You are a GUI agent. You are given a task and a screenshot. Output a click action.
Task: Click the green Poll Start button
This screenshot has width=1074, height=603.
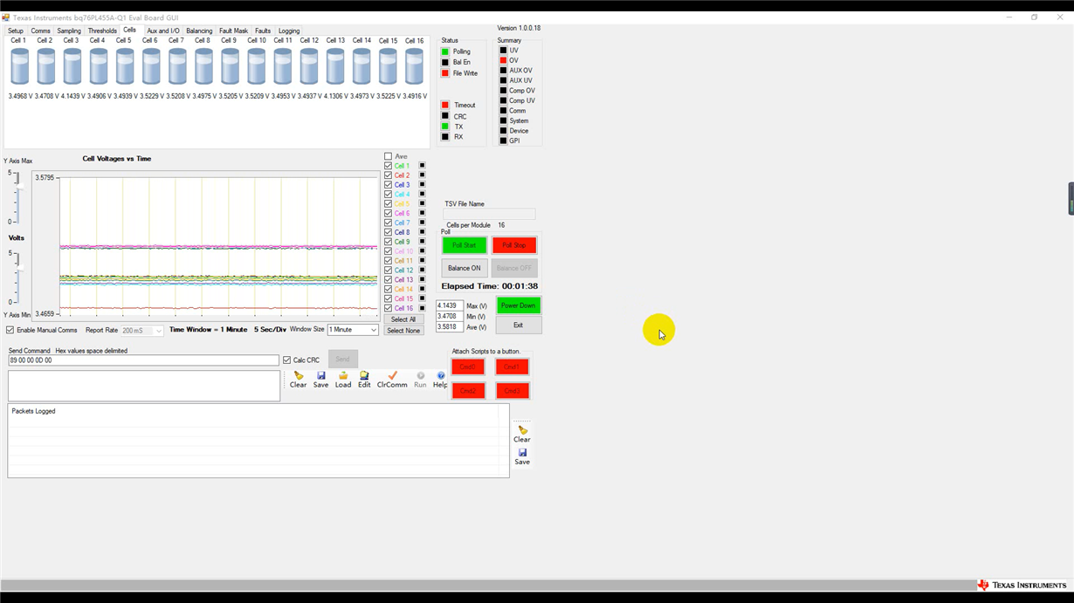coord(464,245)
